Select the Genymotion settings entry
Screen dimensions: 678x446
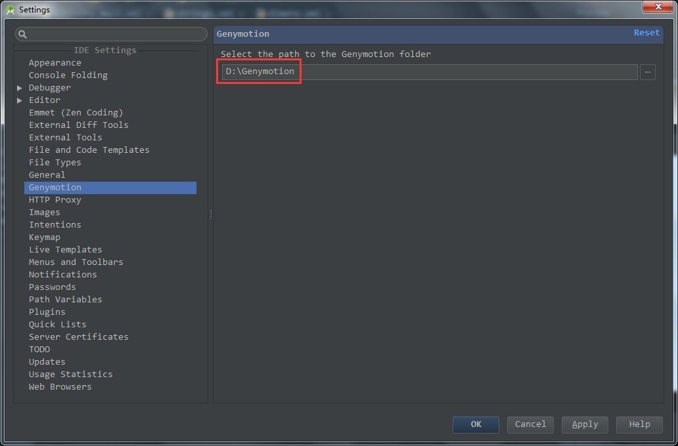(x=55, y=188)
